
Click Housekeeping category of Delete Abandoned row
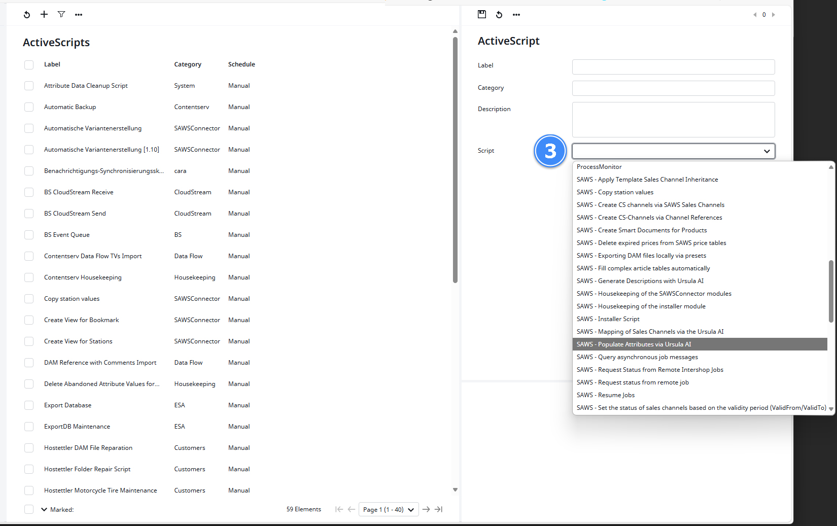click(x=195, y=384)
